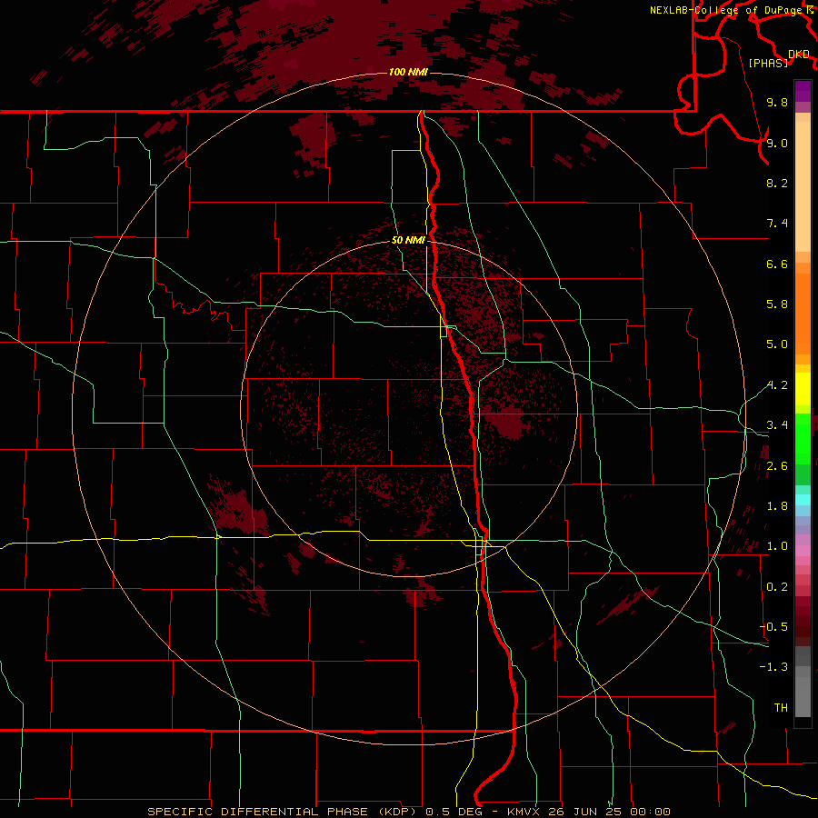Screen dimensions: 818x818
Task: Select the 7.4 scale label
Action: [x=777, y=224]
